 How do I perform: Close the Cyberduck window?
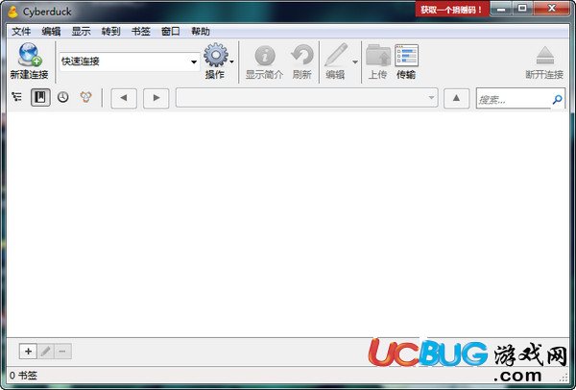click(551, 9)
